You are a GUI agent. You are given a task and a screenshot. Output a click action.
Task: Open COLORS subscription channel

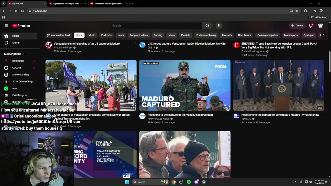(20, 68)
